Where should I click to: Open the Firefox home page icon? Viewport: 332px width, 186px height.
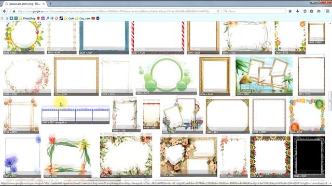(x=290, y=11)
